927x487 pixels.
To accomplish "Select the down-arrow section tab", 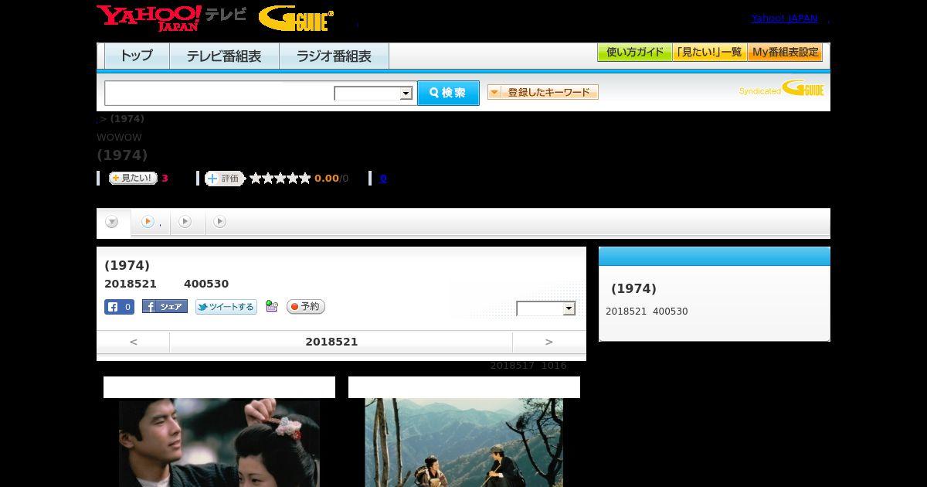I will coord(113,223).
